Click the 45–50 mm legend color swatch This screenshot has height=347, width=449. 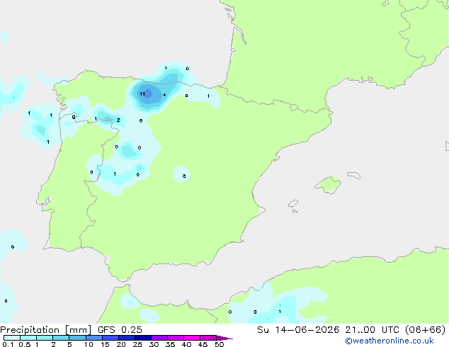[208, 338]
